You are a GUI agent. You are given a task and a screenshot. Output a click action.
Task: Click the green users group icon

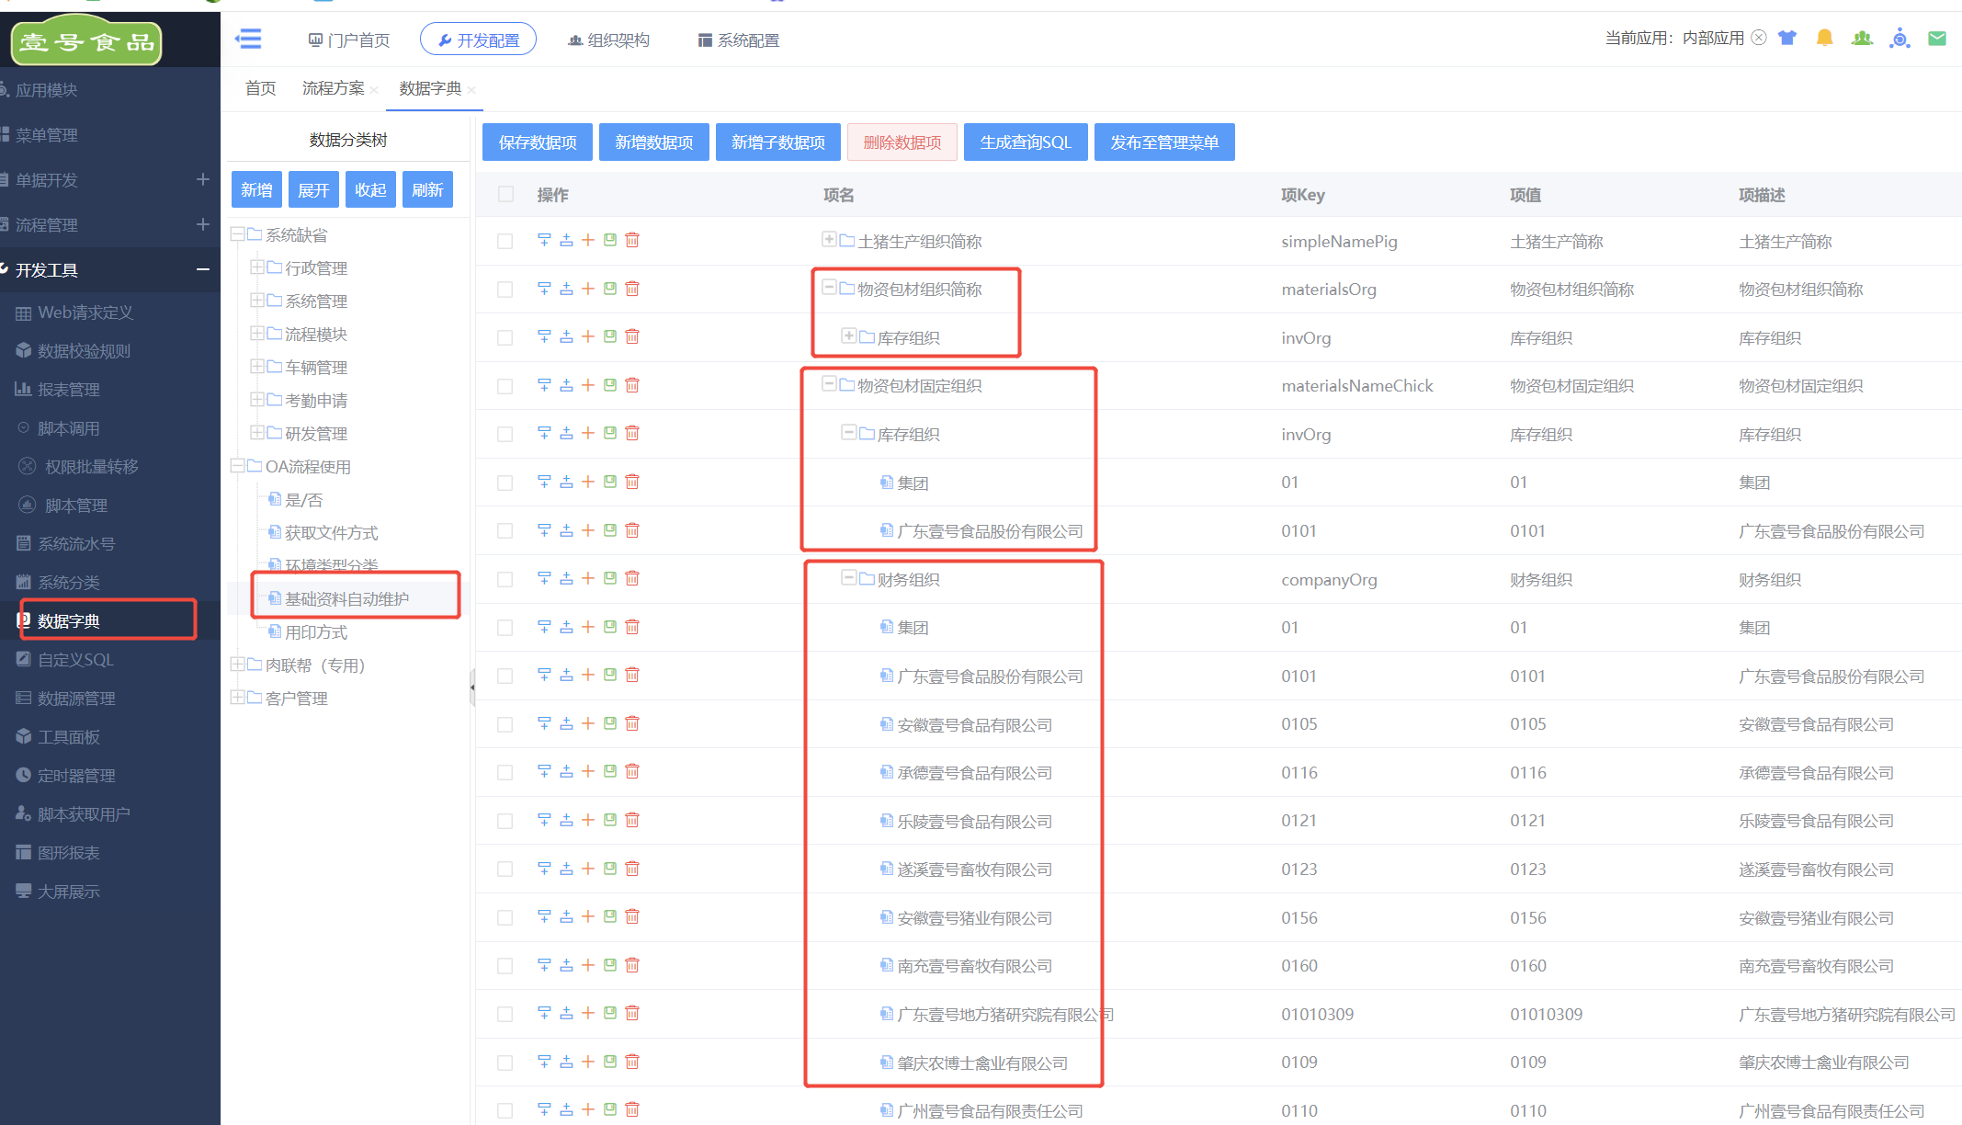[1862, 38]
